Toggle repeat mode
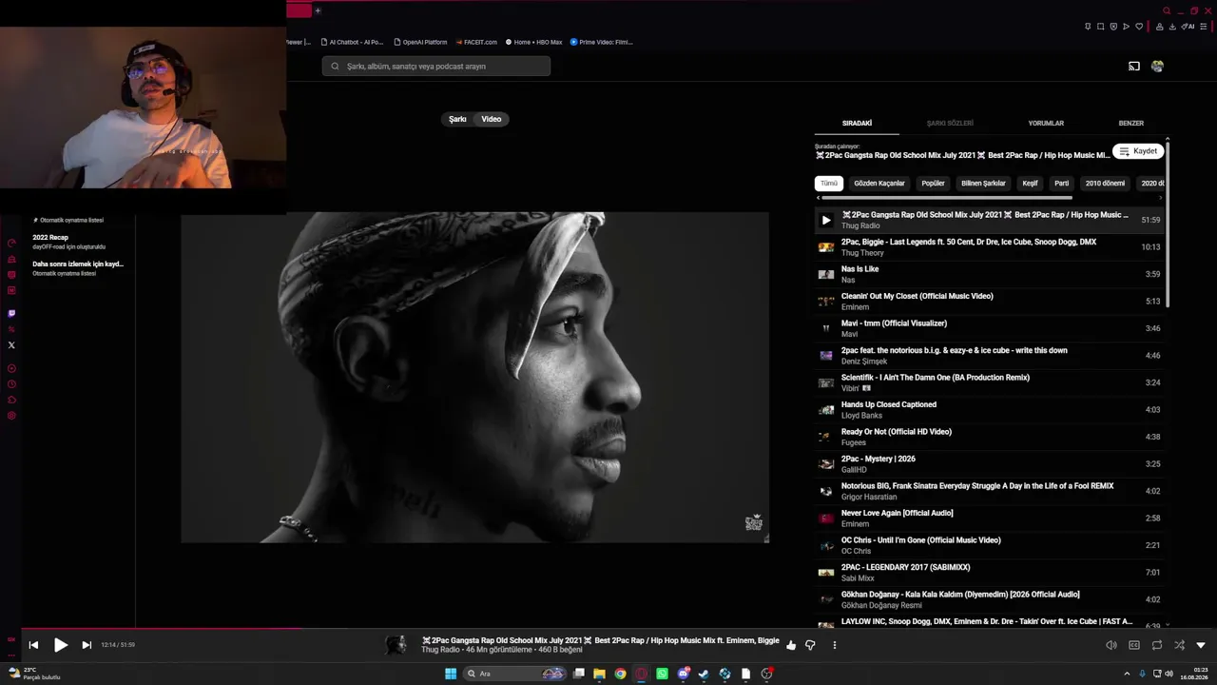 [1157, 645]
